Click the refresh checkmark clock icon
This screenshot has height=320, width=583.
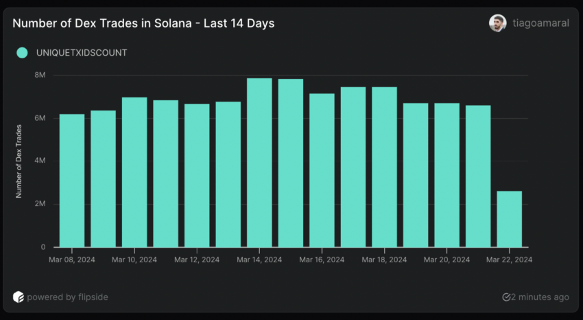(506, 297)
